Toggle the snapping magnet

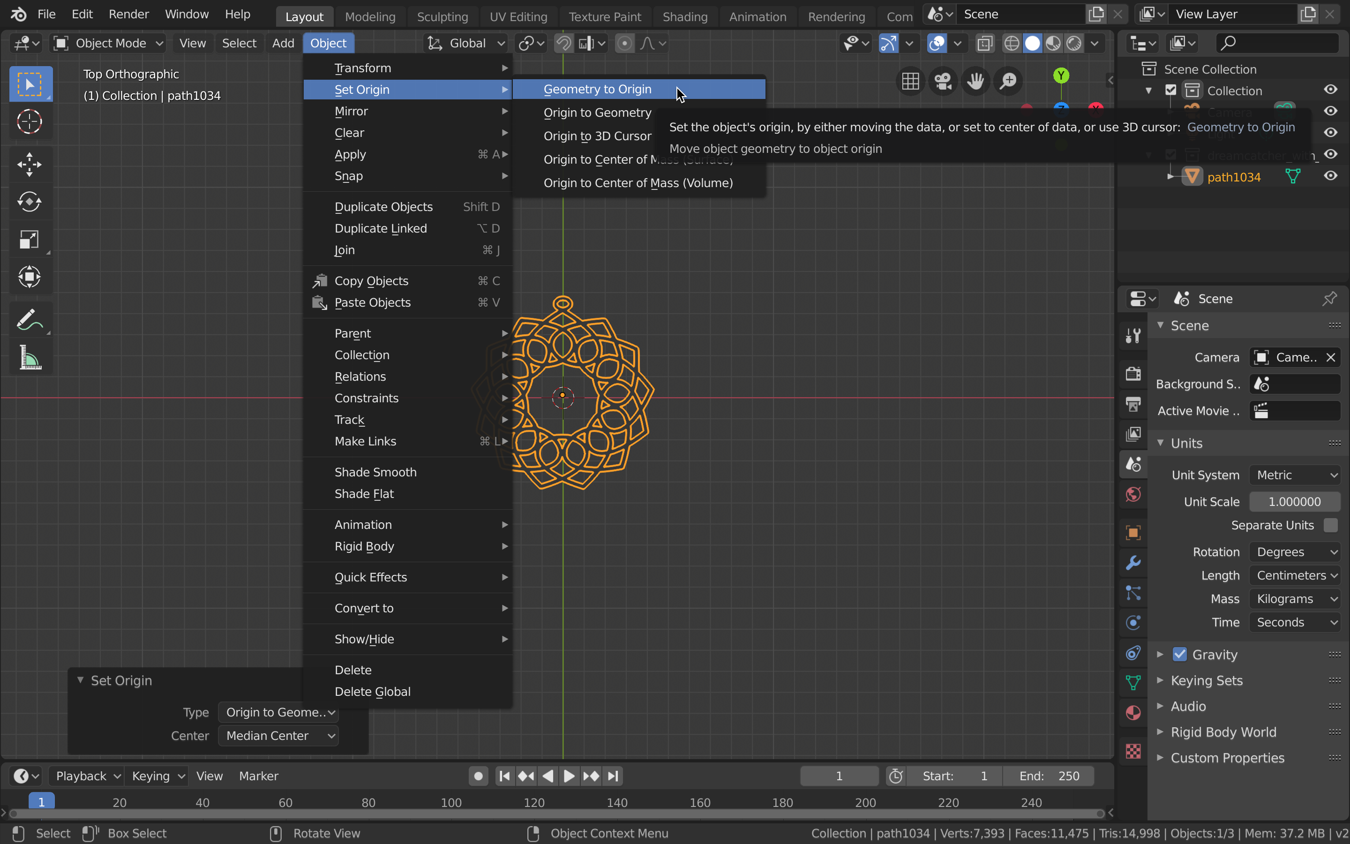(563, 43)
